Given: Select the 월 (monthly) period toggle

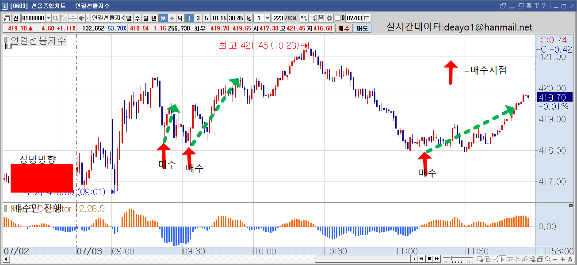Looking at the screenshot, I should pyautogui.click(x=145, y=18).
